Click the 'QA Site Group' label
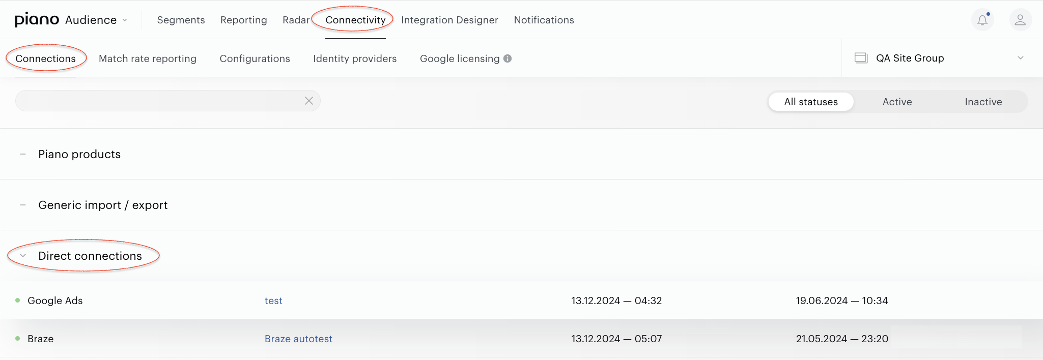This screenshot has width=1043, height=360. point(910,58)
